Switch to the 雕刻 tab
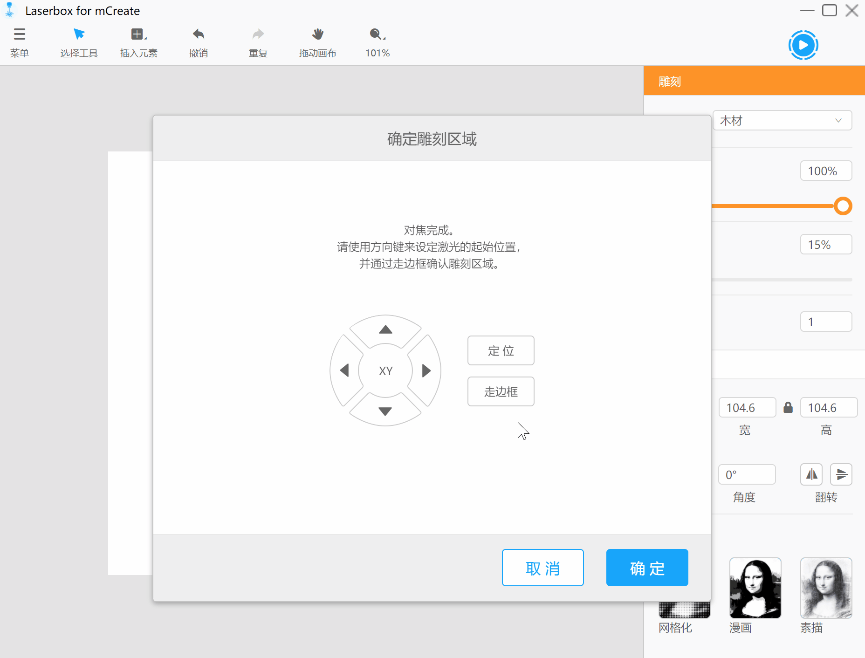865x658 pixels. (670, 81)
